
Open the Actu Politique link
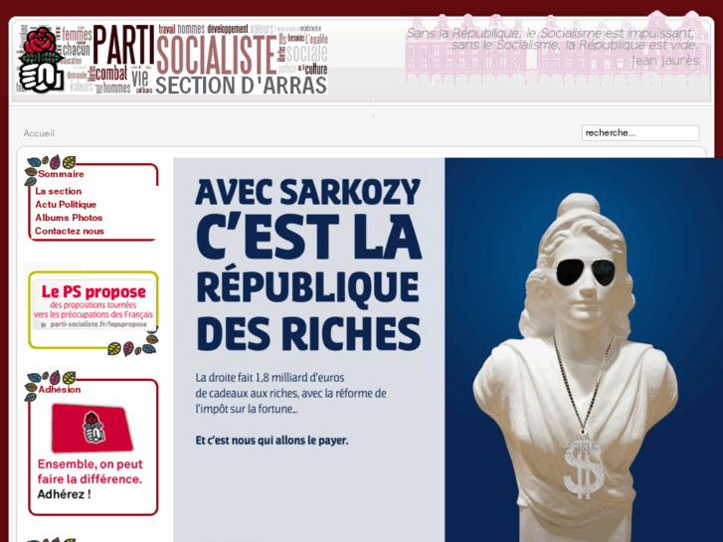(x=66, y=204)
